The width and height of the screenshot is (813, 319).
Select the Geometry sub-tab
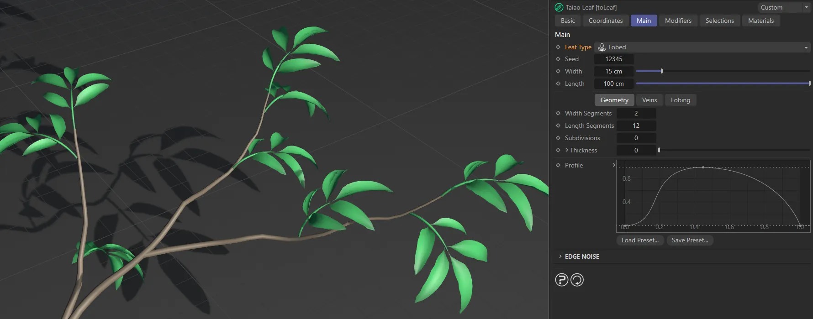coord(614,100)
